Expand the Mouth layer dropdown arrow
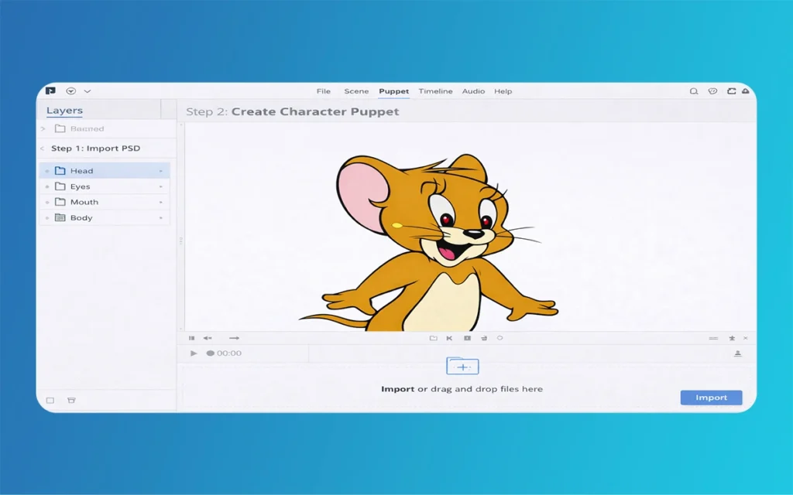793x495 pixels. (161, 203)
